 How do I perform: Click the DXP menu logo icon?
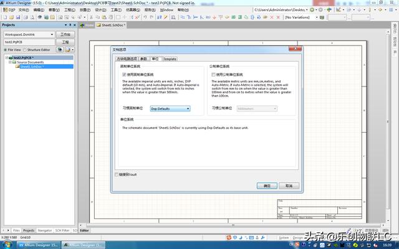click(x=6, y=10)
